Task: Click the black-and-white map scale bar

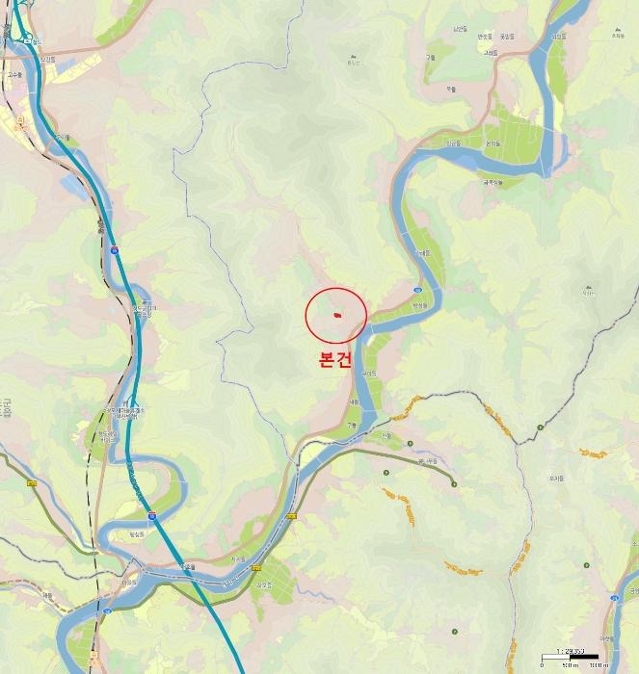Action: coord(570,657)
